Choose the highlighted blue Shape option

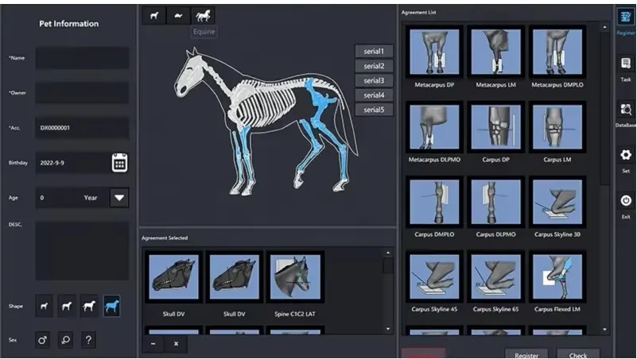click(112, 305)
